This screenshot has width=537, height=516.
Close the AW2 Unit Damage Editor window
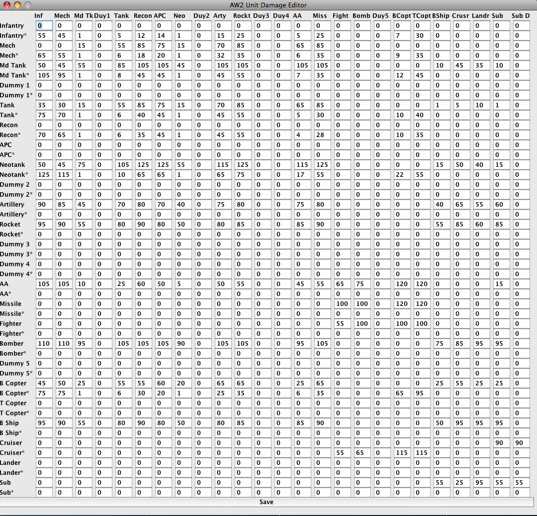click(x=6, y=5)
